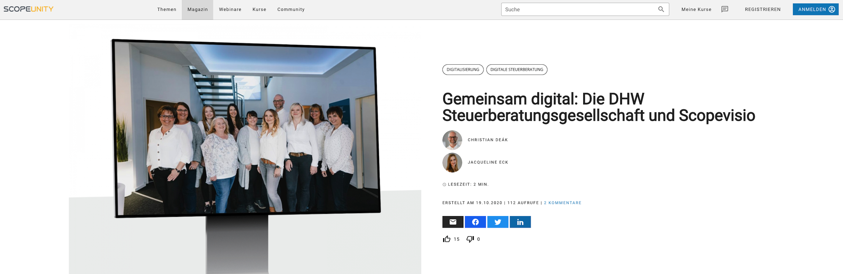Select the Digitalisierung tag
The image size is (843, 274).
[463, 70]
